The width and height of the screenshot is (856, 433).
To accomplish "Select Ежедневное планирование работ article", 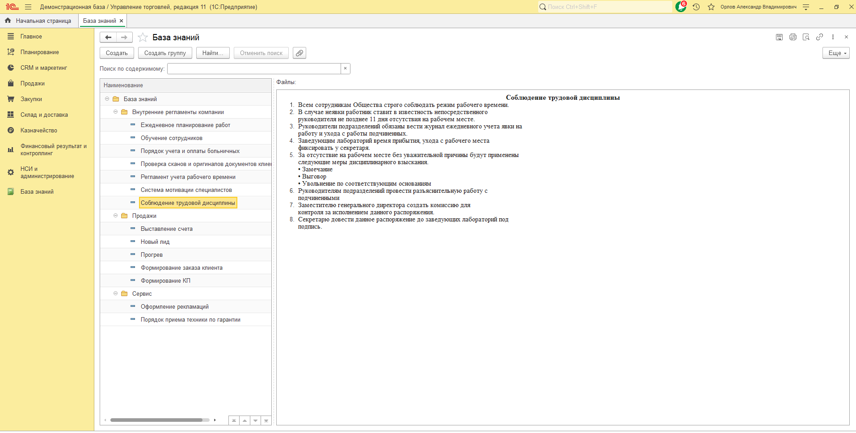I will pos(186,125).
